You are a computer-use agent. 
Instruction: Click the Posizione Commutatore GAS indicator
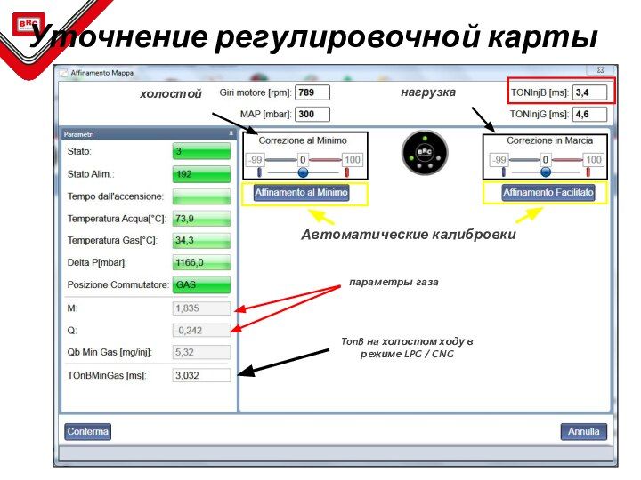pos(201,285)
